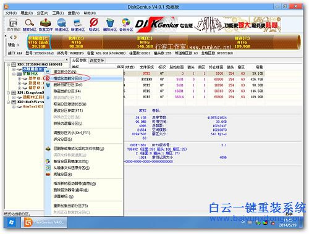Open the 帮助(H) menu

point(90,13)
